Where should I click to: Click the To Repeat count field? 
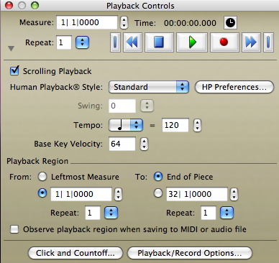209,213
